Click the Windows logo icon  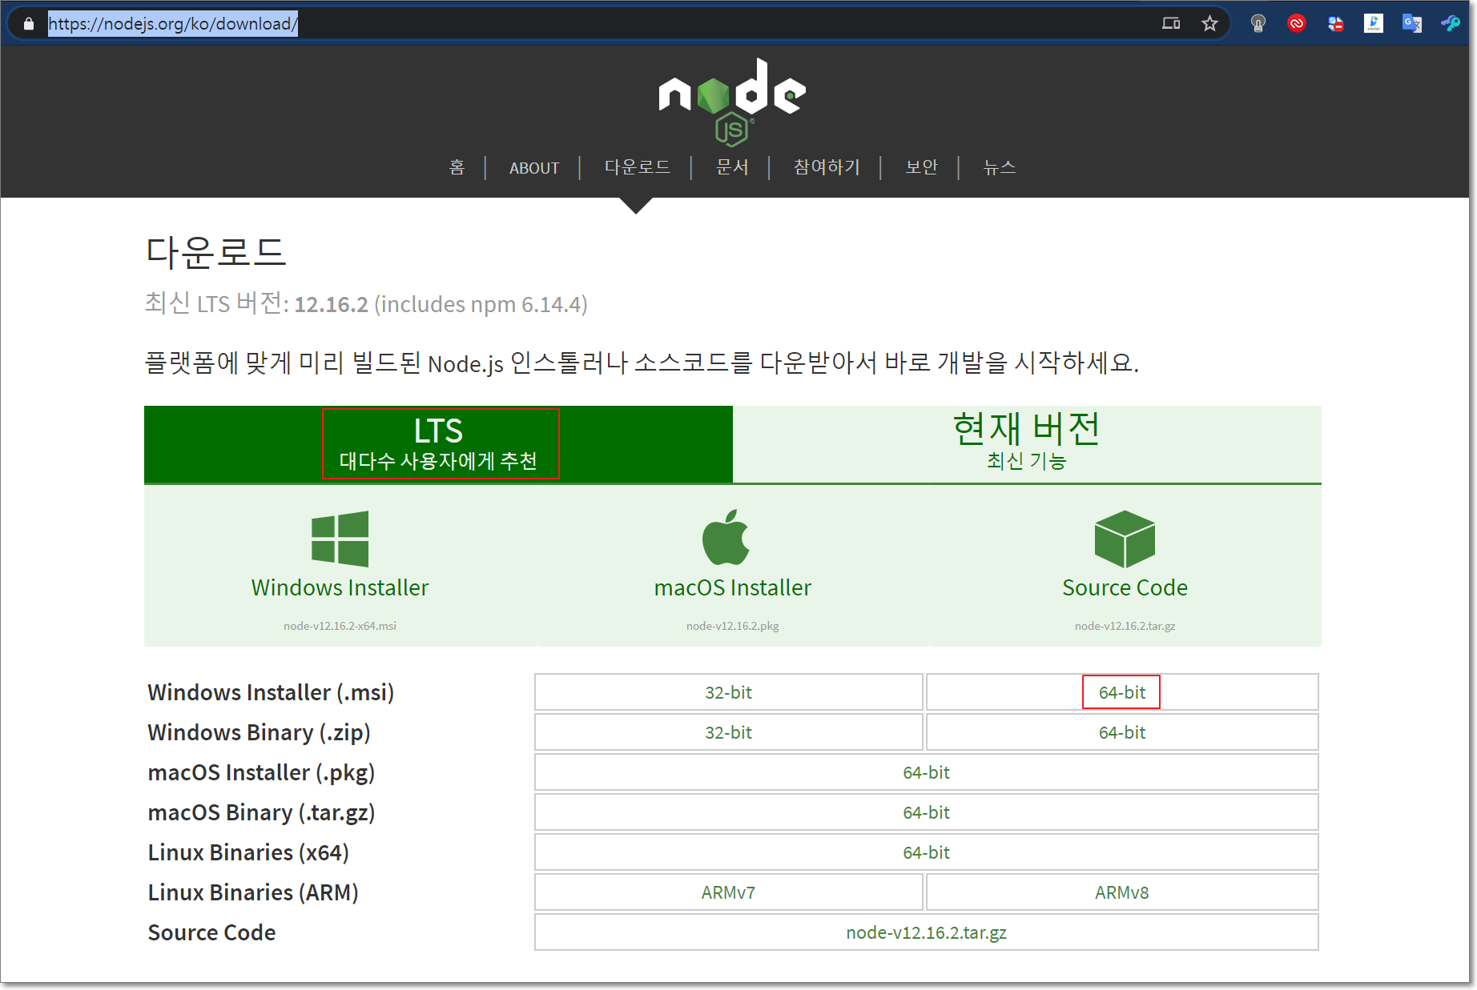340,539
